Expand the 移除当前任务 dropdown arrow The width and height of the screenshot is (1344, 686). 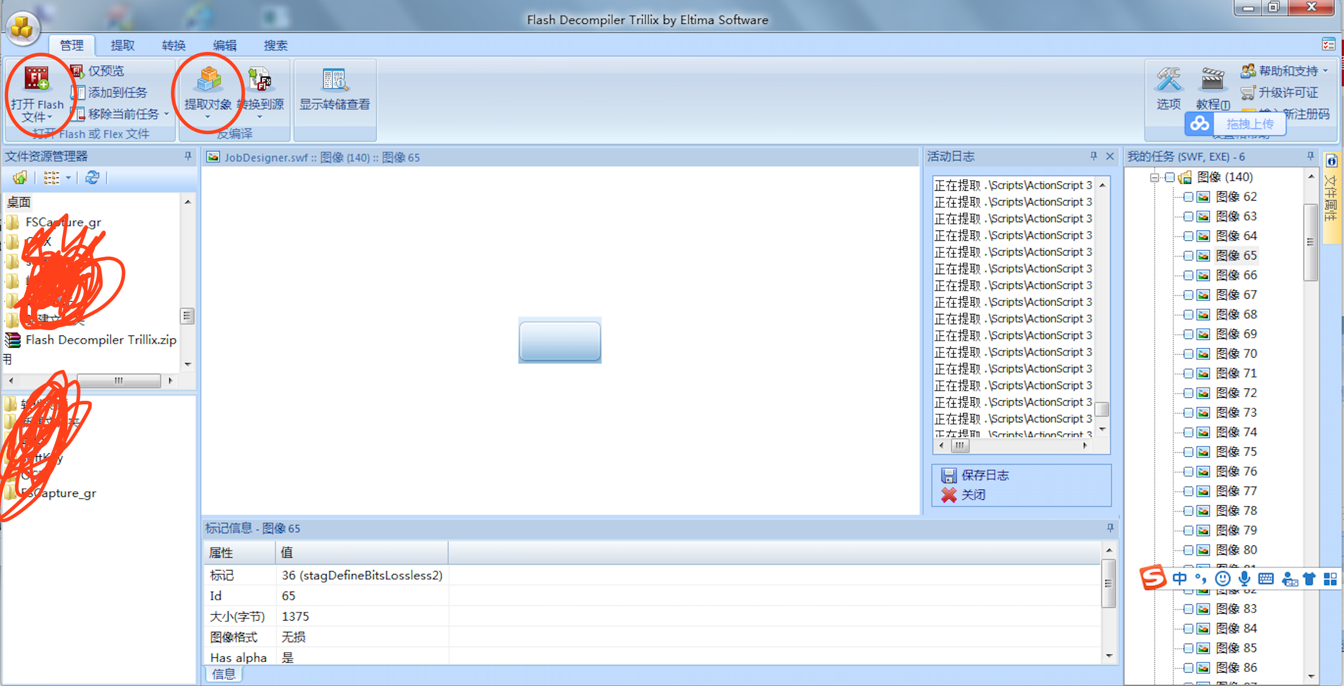(x=167, y=114)
